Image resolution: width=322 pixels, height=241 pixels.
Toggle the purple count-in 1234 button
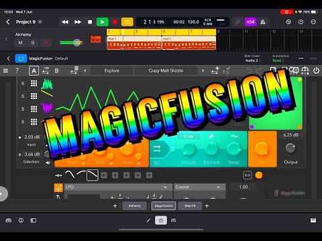(x=250, y=22)
